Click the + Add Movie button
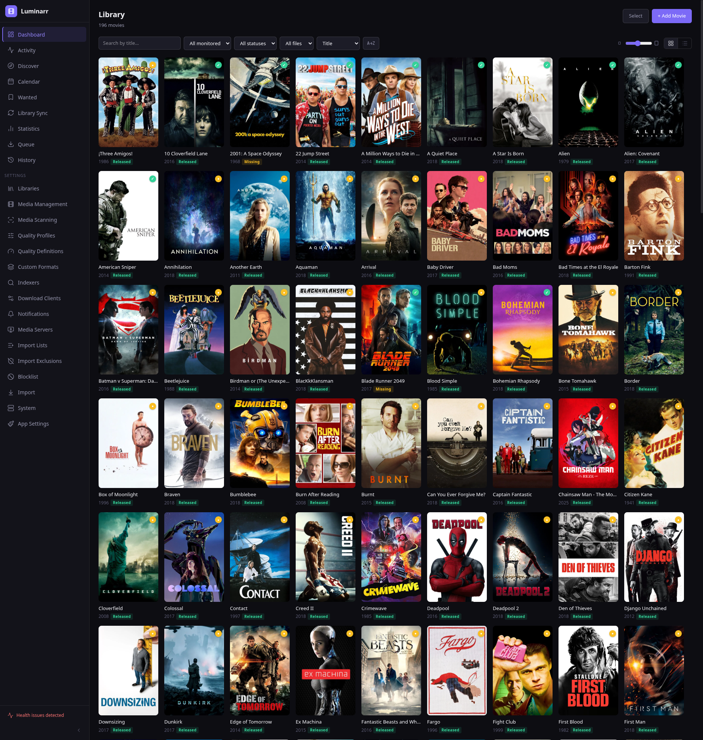703x740 pixels. (671, 16)
